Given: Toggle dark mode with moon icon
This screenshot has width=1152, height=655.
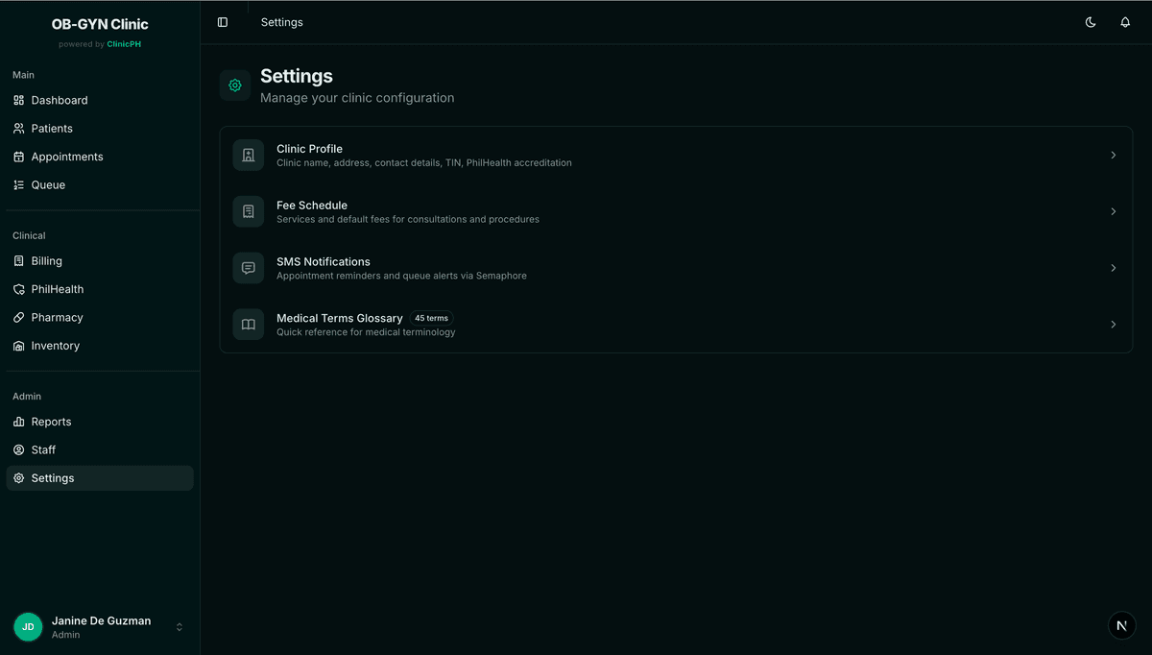Looking at the screenshot, I should click(x=1091, y=22).
